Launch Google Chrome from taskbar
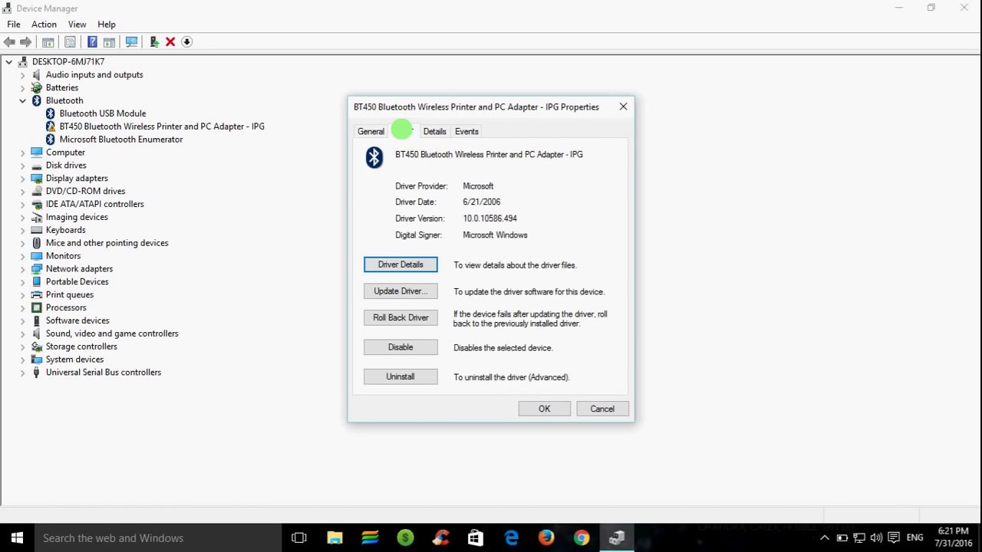982x552 pixels. click(582, 537)
